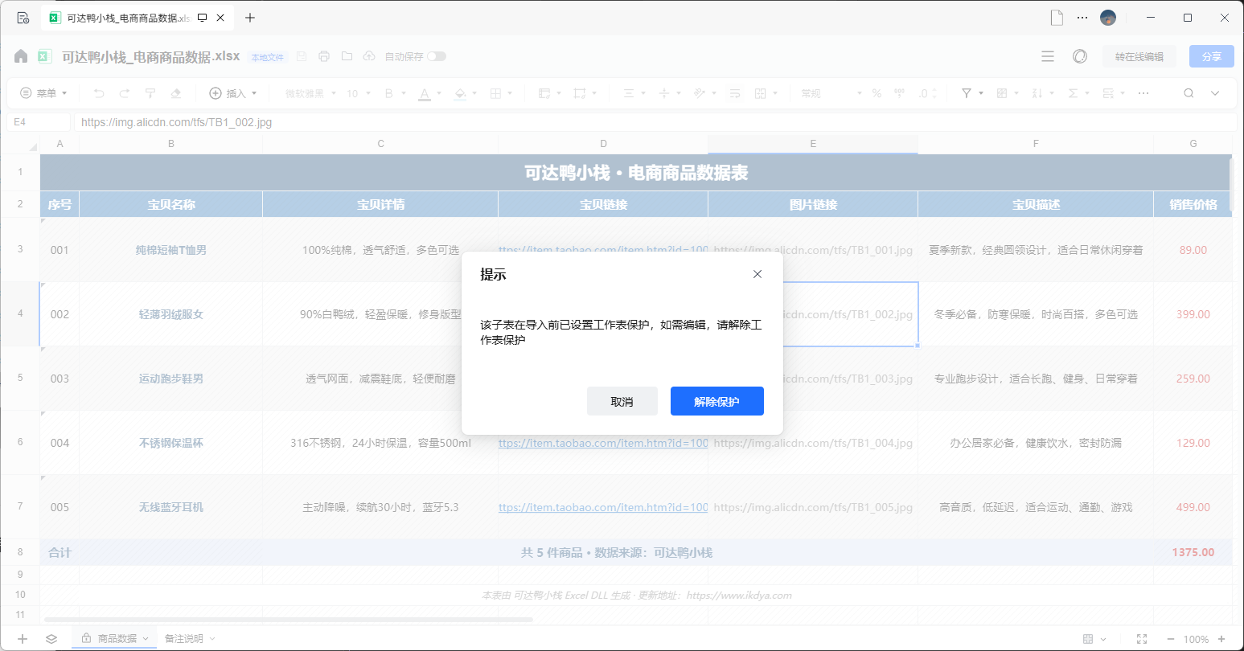The height and width of the screenshot is (651, 1244).
Task: Click the formula bar with alicdn URL
Action: pos(655,122)
